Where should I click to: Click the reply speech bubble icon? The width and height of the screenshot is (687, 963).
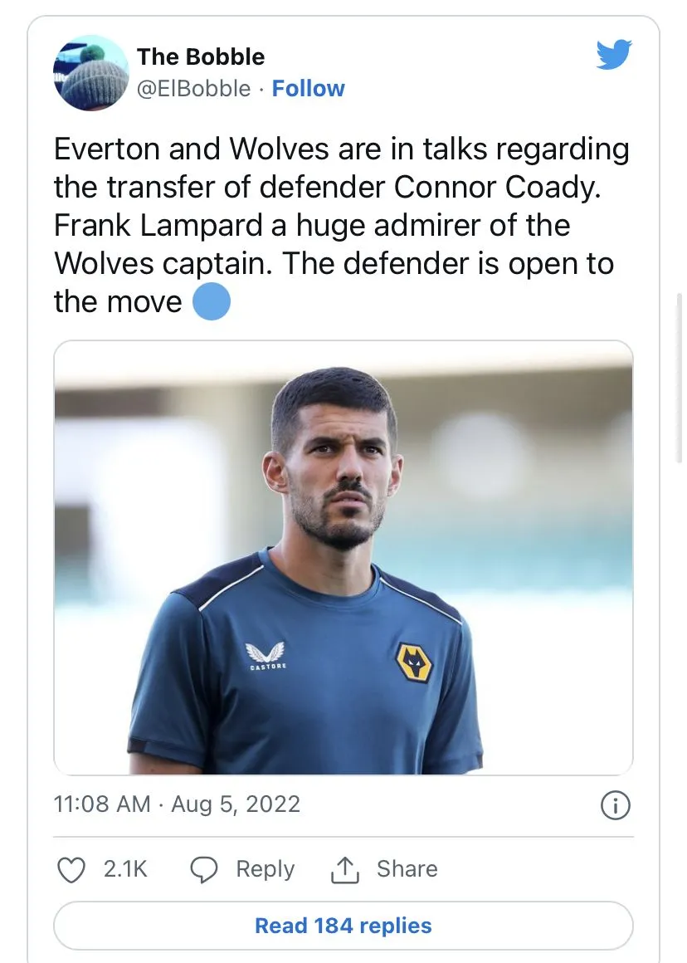click(204, 869)
